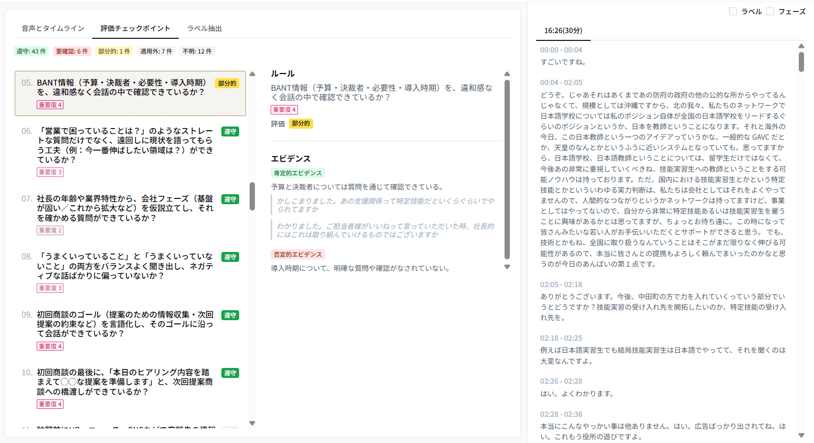
Task: Click the 要確認: 6件 filter chip
Action: [72, 51]
